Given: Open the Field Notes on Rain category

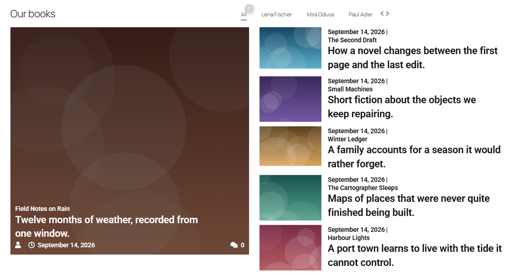Looking at the screenshot, I should point(42,209).
